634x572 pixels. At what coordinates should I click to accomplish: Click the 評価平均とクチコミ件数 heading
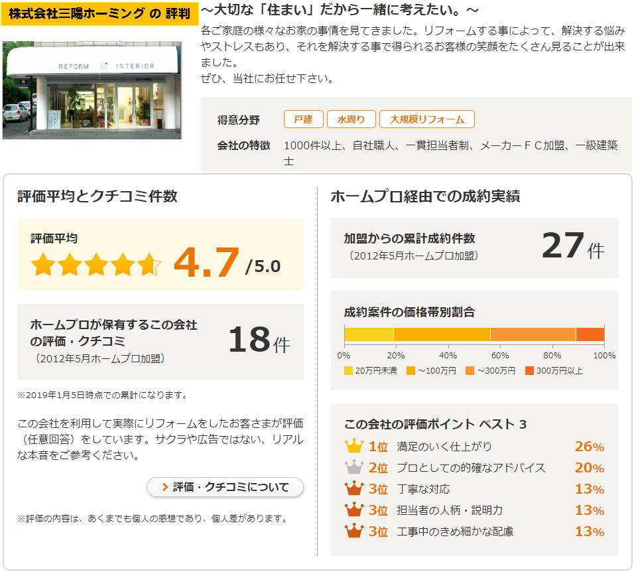[x=97, y=196]
